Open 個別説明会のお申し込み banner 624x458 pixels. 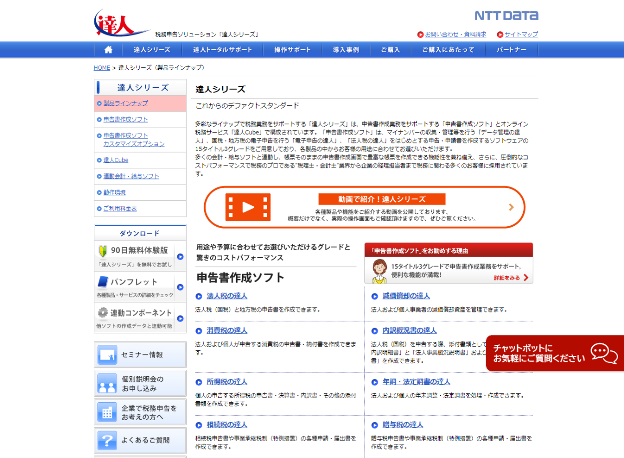pyautogui.click(x=140, y=383)
